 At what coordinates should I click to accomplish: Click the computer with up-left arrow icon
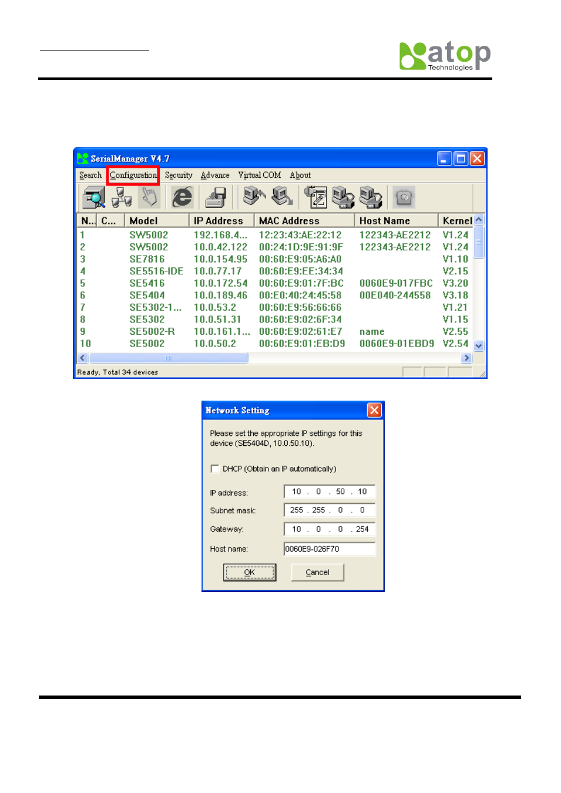click(x=254, y=196)
